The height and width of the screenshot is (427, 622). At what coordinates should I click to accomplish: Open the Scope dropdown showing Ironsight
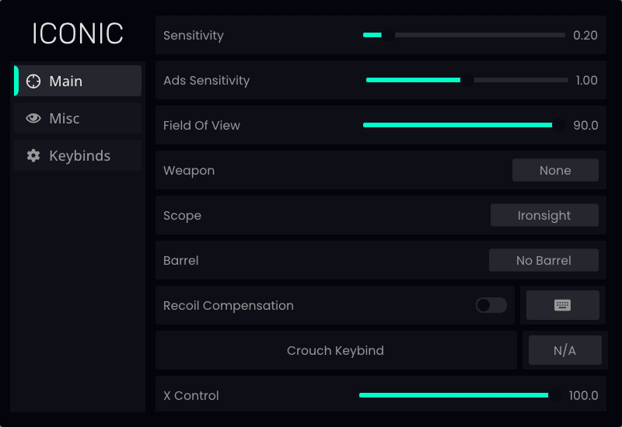pos(544,215)
